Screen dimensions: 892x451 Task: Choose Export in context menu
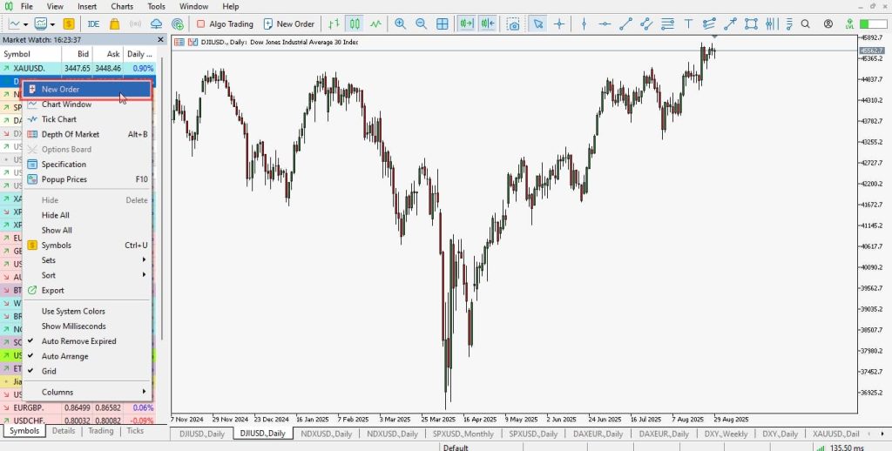[x=87, y=290]
